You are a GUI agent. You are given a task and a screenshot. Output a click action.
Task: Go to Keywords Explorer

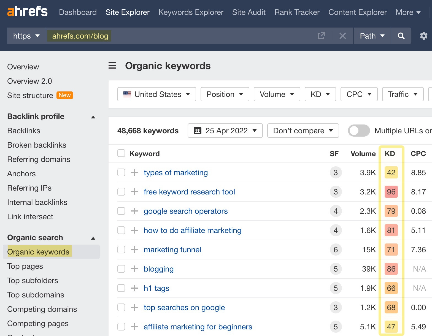tap(191, 12)
